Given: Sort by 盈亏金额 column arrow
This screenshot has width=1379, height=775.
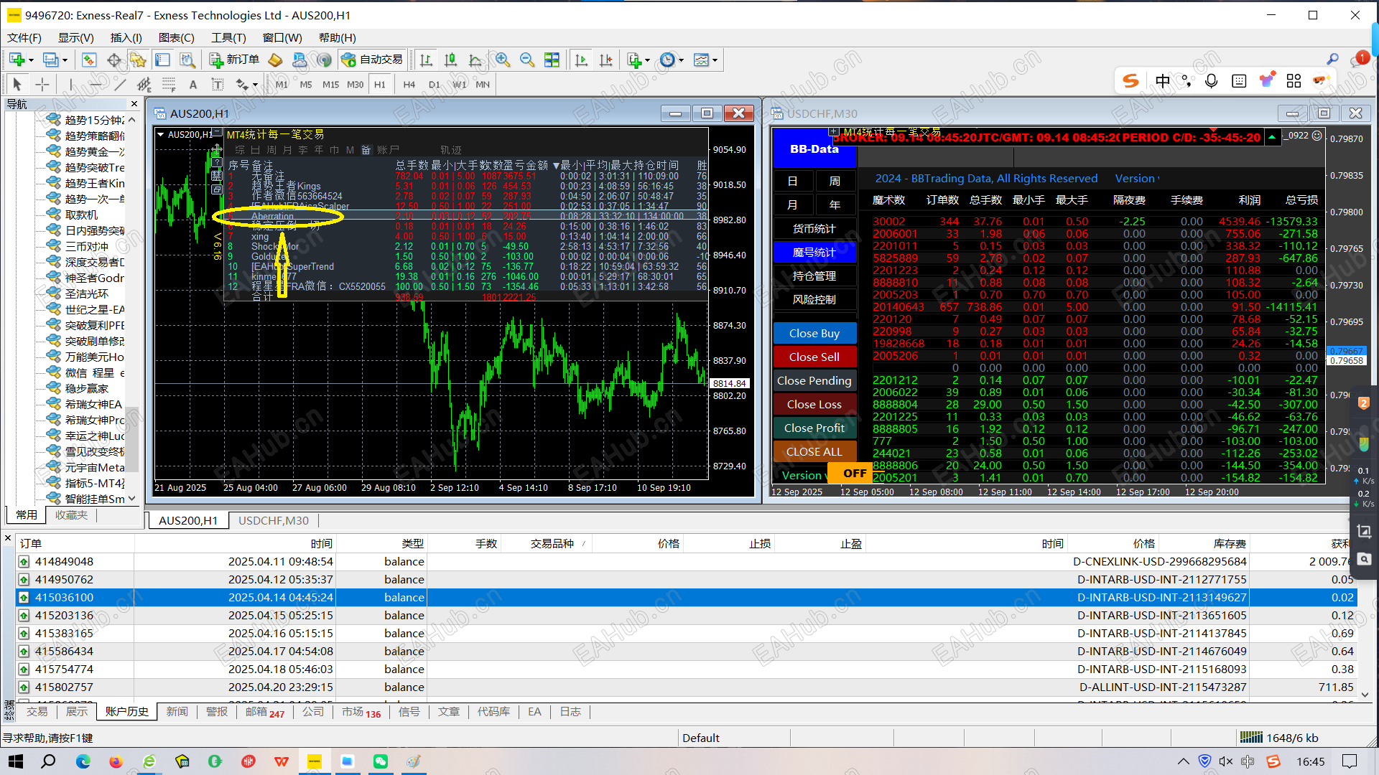Looking at the screenshot, I should pos(555,166).
